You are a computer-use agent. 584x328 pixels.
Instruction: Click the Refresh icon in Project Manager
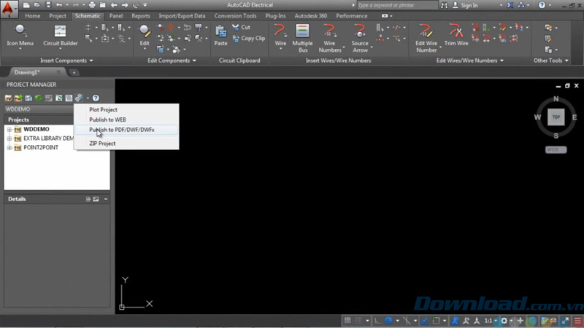click(39, 98)
